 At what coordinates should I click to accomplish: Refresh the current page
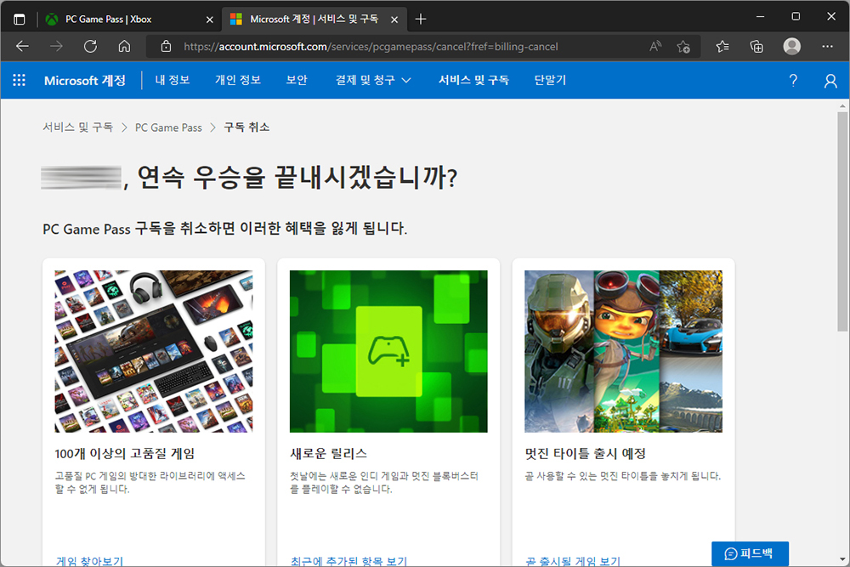90,47
